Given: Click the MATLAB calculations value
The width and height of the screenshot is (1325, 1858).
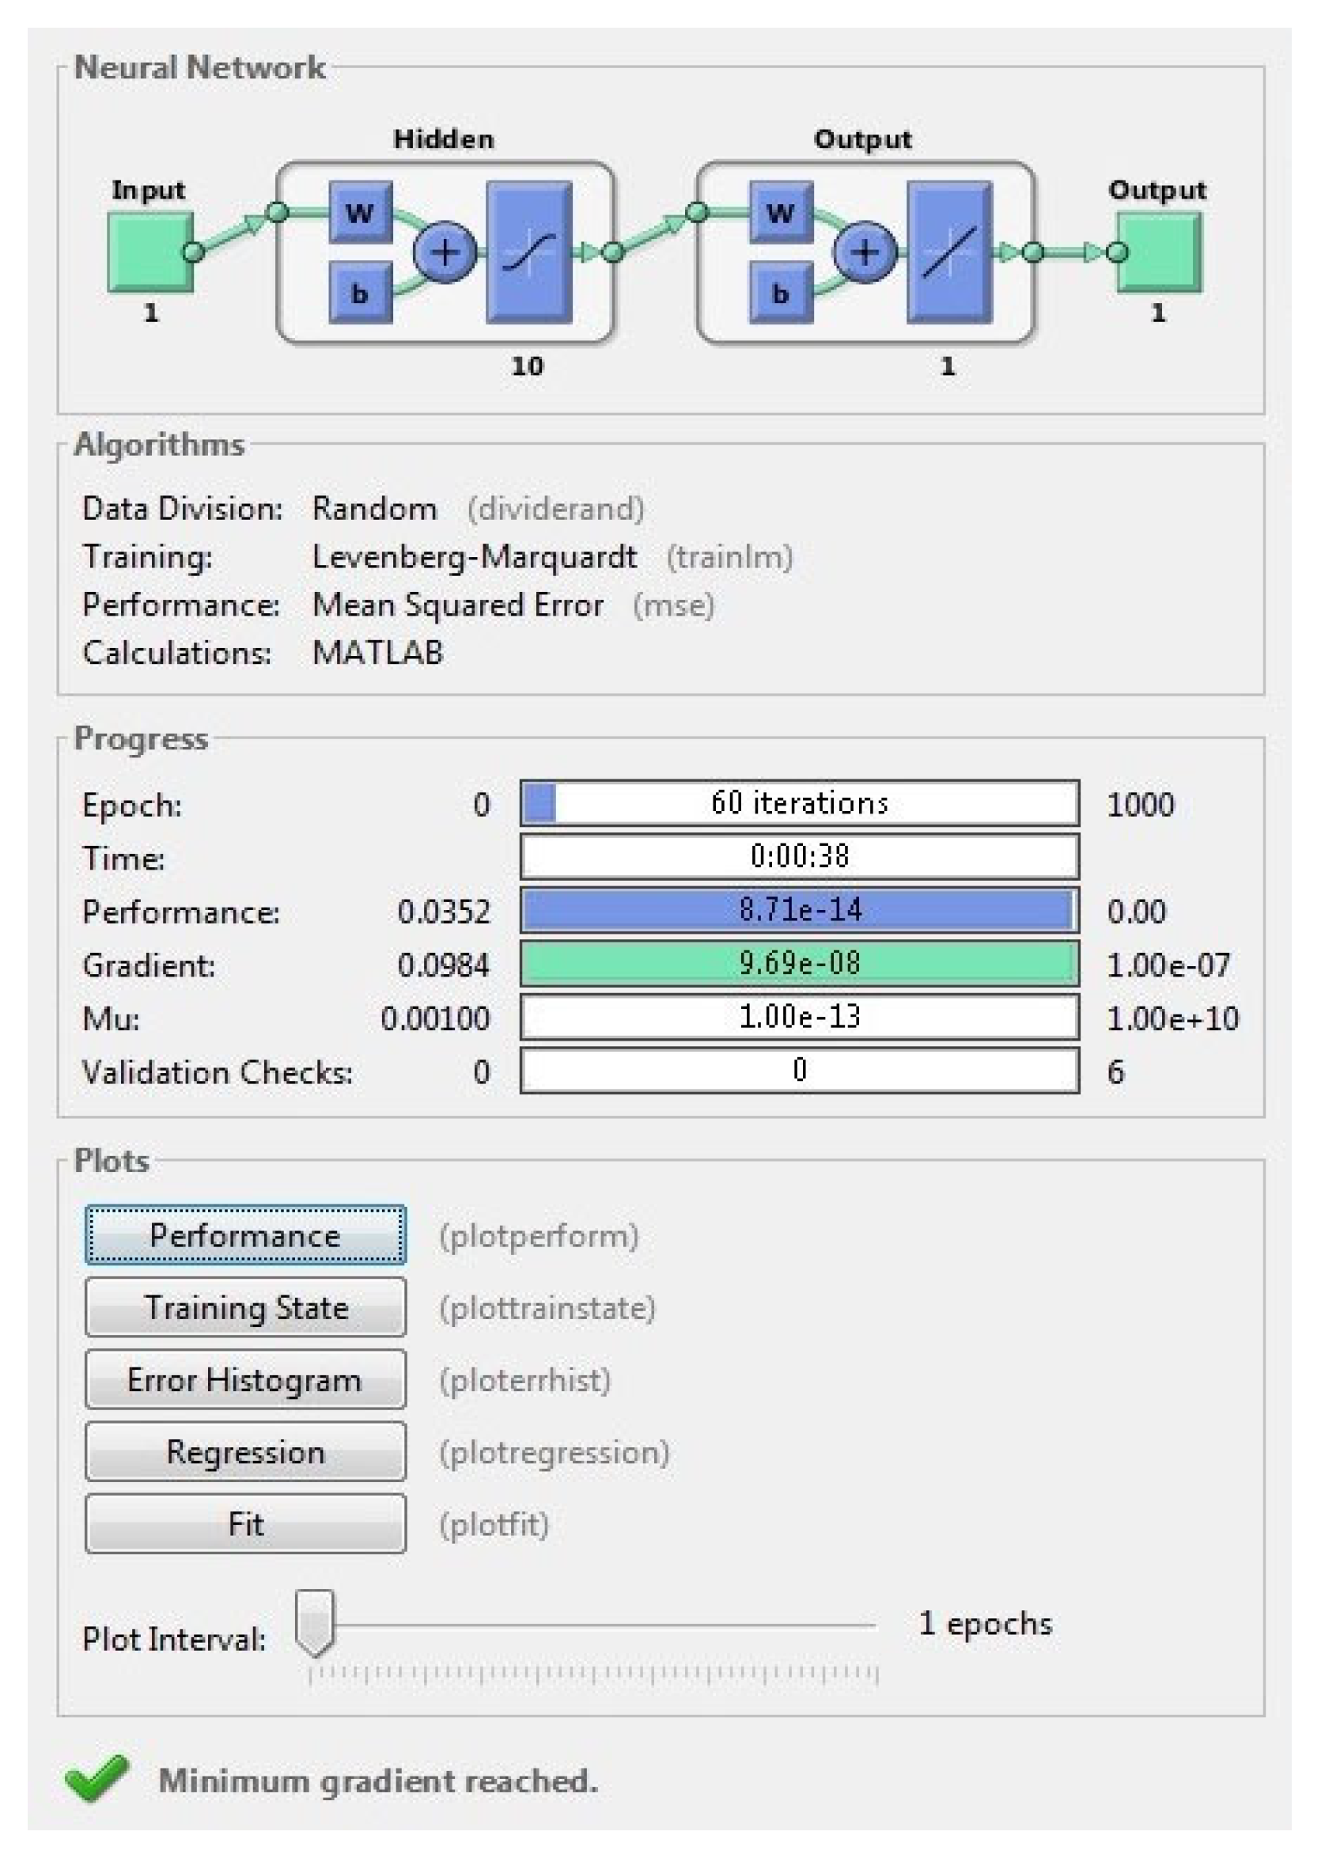Looking at the screenshot, I should tap(378, 653).
